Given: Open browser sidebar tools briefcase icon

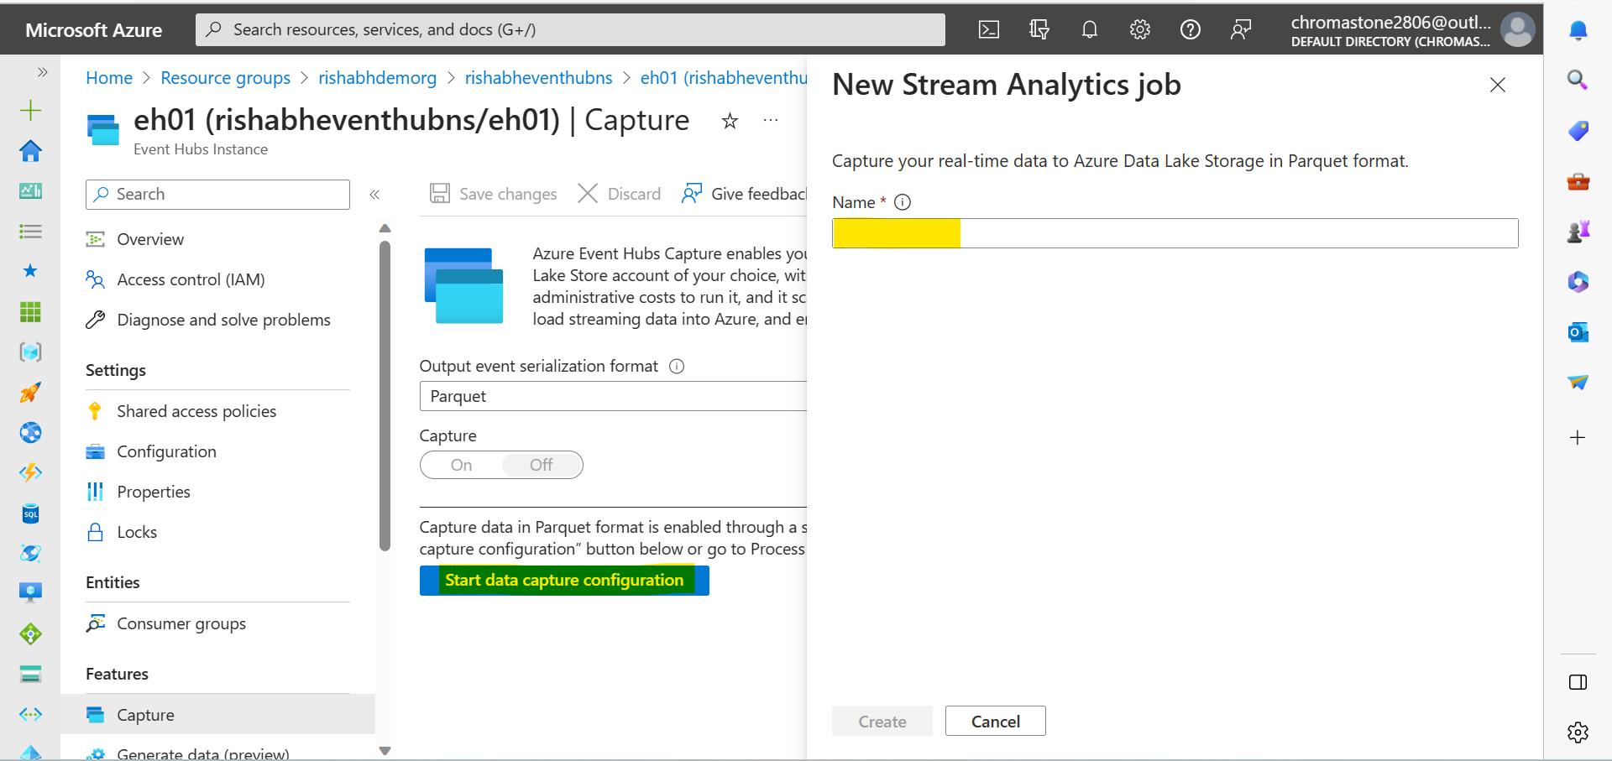Looking at the screenshot, I should 1578,181.
